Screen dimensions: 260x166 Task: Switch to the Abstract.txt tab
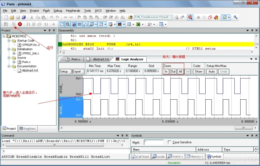[98, 59]
